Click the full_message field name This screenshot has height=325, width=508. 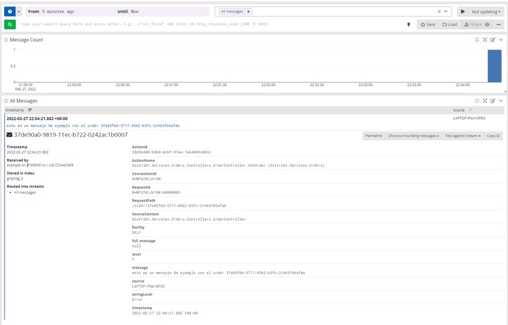click(144, 241)
